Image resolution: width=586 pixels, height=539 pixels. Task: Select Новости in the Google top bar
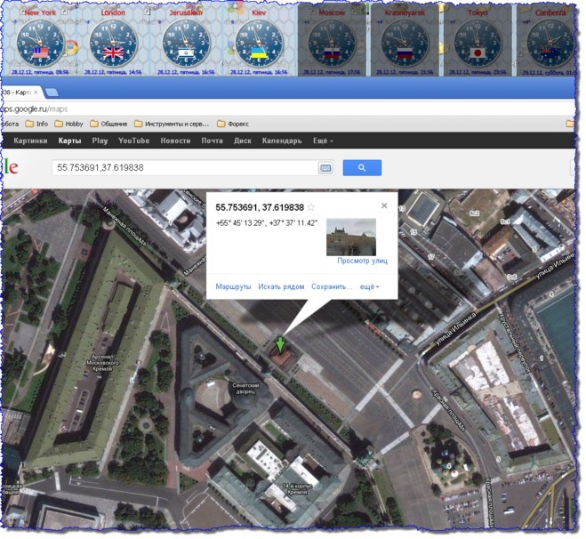pyautogui.click(x=175, y=141)
